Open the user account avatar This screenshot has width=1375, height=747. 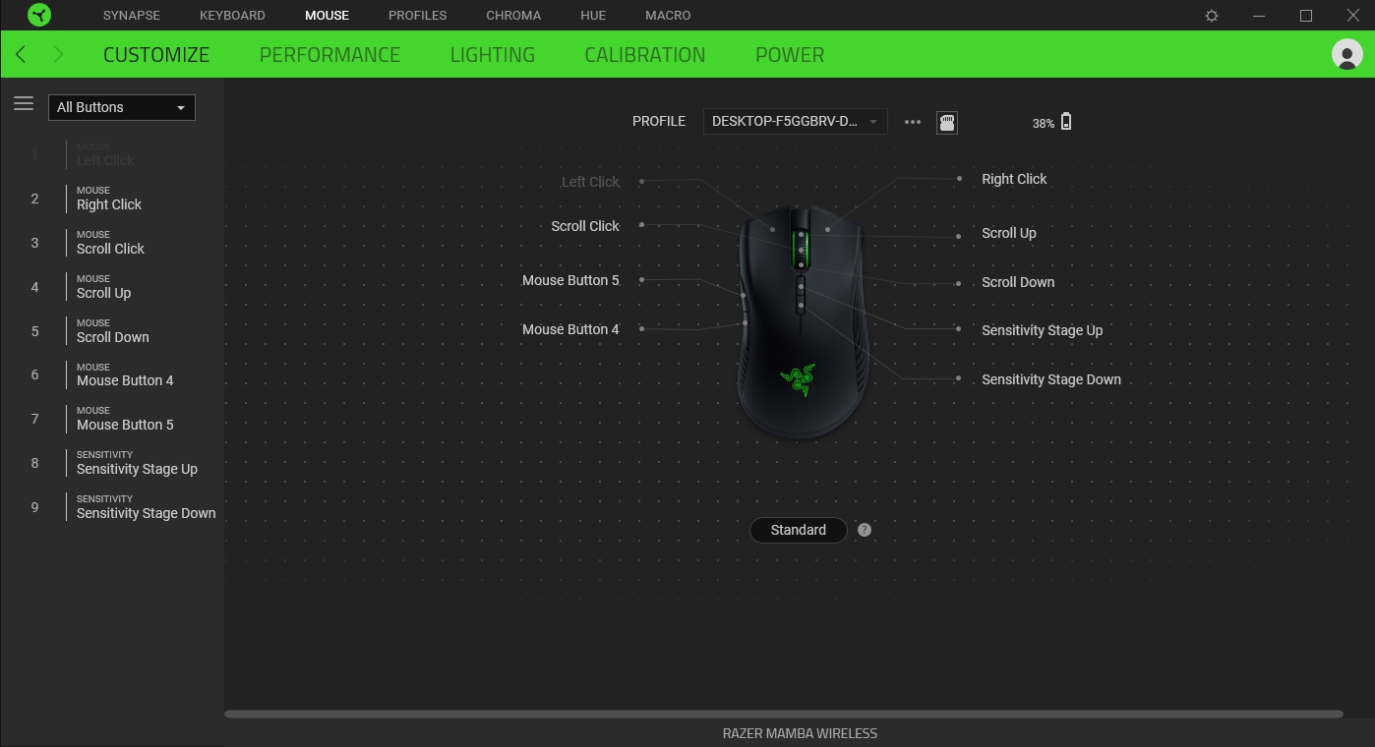click(1346, 54)
